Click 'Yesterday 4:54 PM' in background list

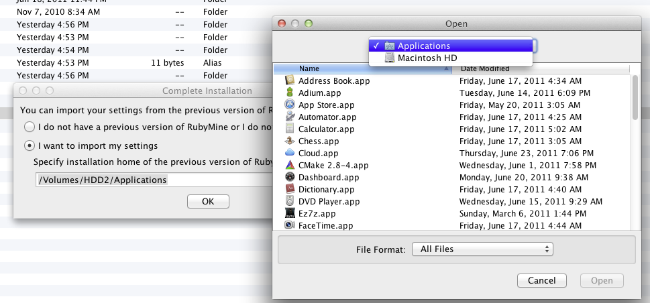pos(52,50)
